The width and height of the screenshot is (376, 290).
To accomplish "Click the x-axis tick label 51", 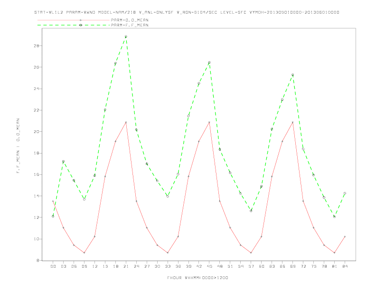I will coord(230,266).
